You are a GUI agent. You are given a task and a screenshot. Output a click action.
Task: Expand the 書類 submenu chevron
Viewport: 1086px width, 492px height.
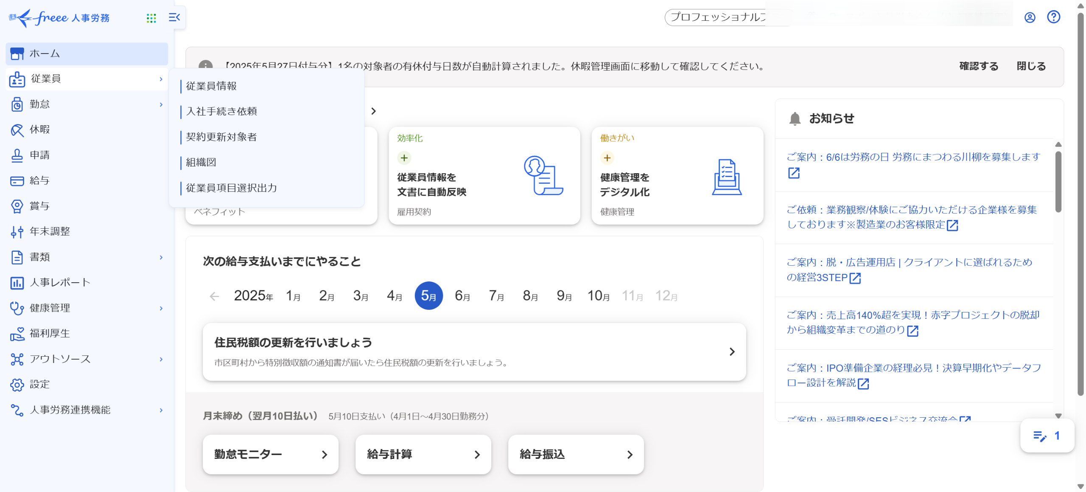tap(161, 257)
